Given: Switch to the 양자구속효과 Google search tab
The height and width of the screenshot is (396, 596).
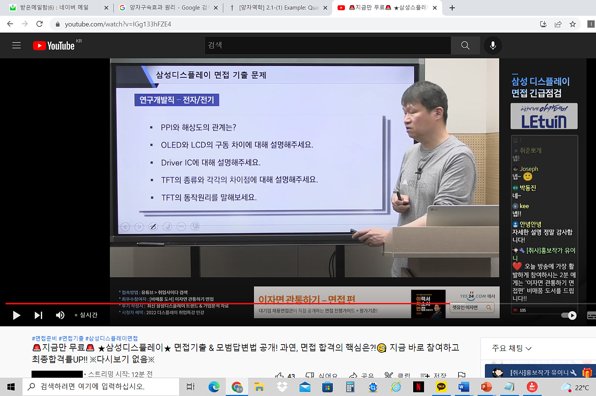Looking at the screenshot, I should click(x=168, y=8).
